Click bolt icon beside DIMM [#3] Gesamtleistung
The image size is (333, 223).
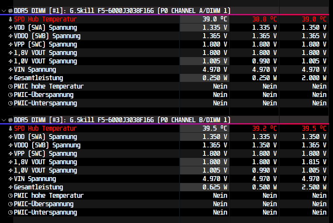10,187
